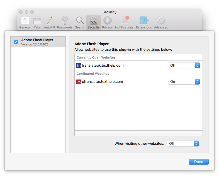Open the General preferences pane
The height and width of the screenshot is (176, 219).
click(25, 23)
